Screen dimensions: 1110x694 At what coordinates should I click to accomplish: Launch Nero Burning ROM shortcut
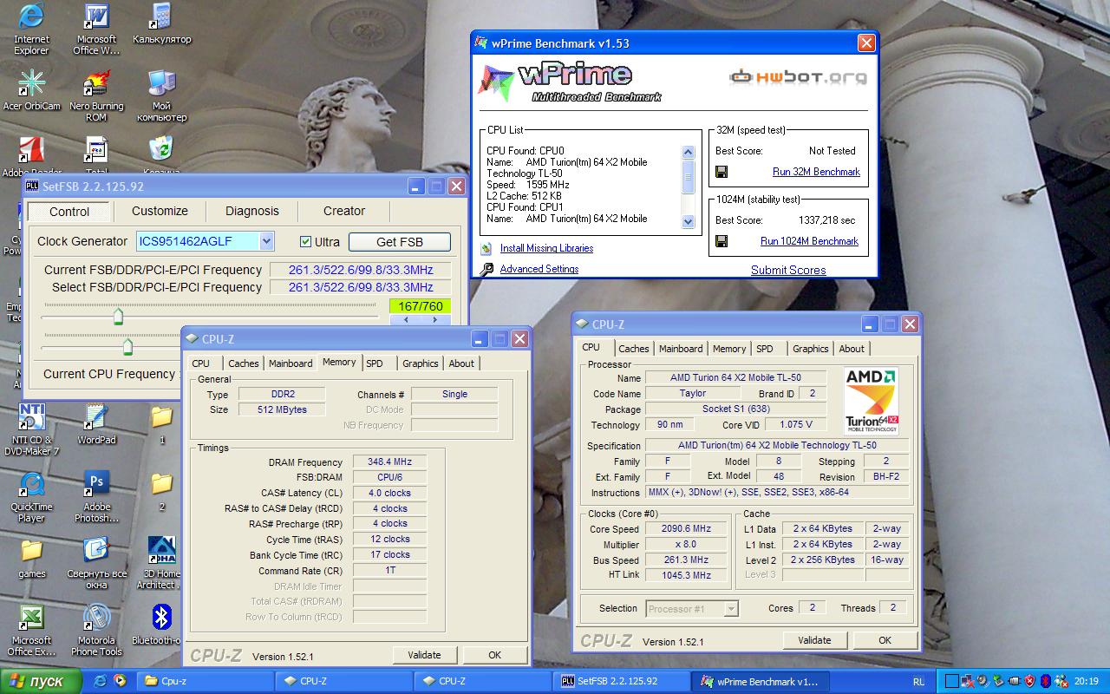pos(96,95)
